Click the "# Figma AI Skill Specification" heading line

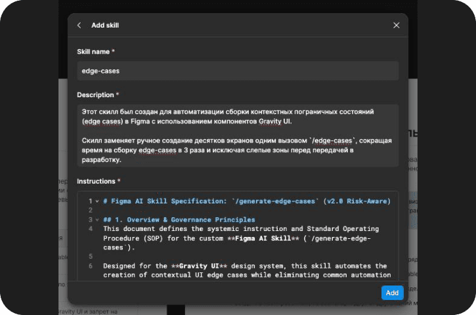[x=247, y=201]
